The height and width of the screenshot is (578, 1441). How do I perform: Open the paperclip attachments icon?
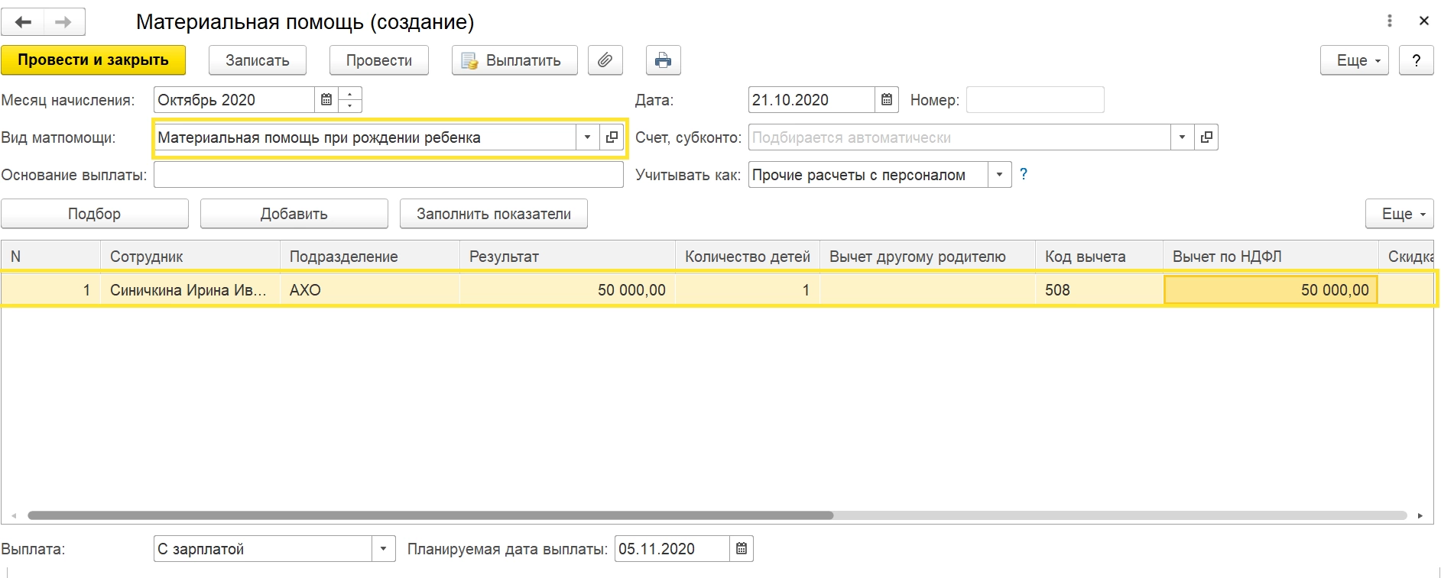click(x=605, y=60)
